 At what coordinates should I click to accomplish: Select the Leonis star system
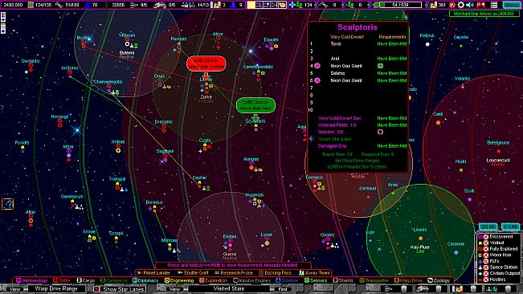(420, 238)
